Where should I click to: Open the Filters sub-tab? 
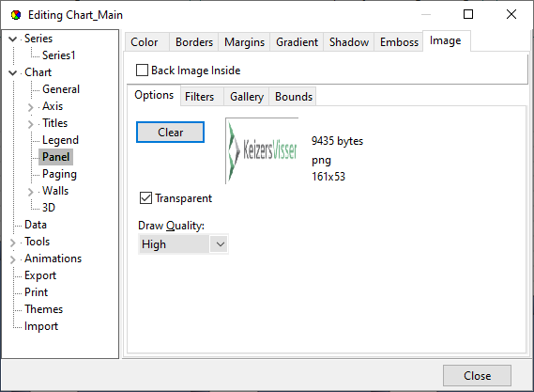coord(200,97)
